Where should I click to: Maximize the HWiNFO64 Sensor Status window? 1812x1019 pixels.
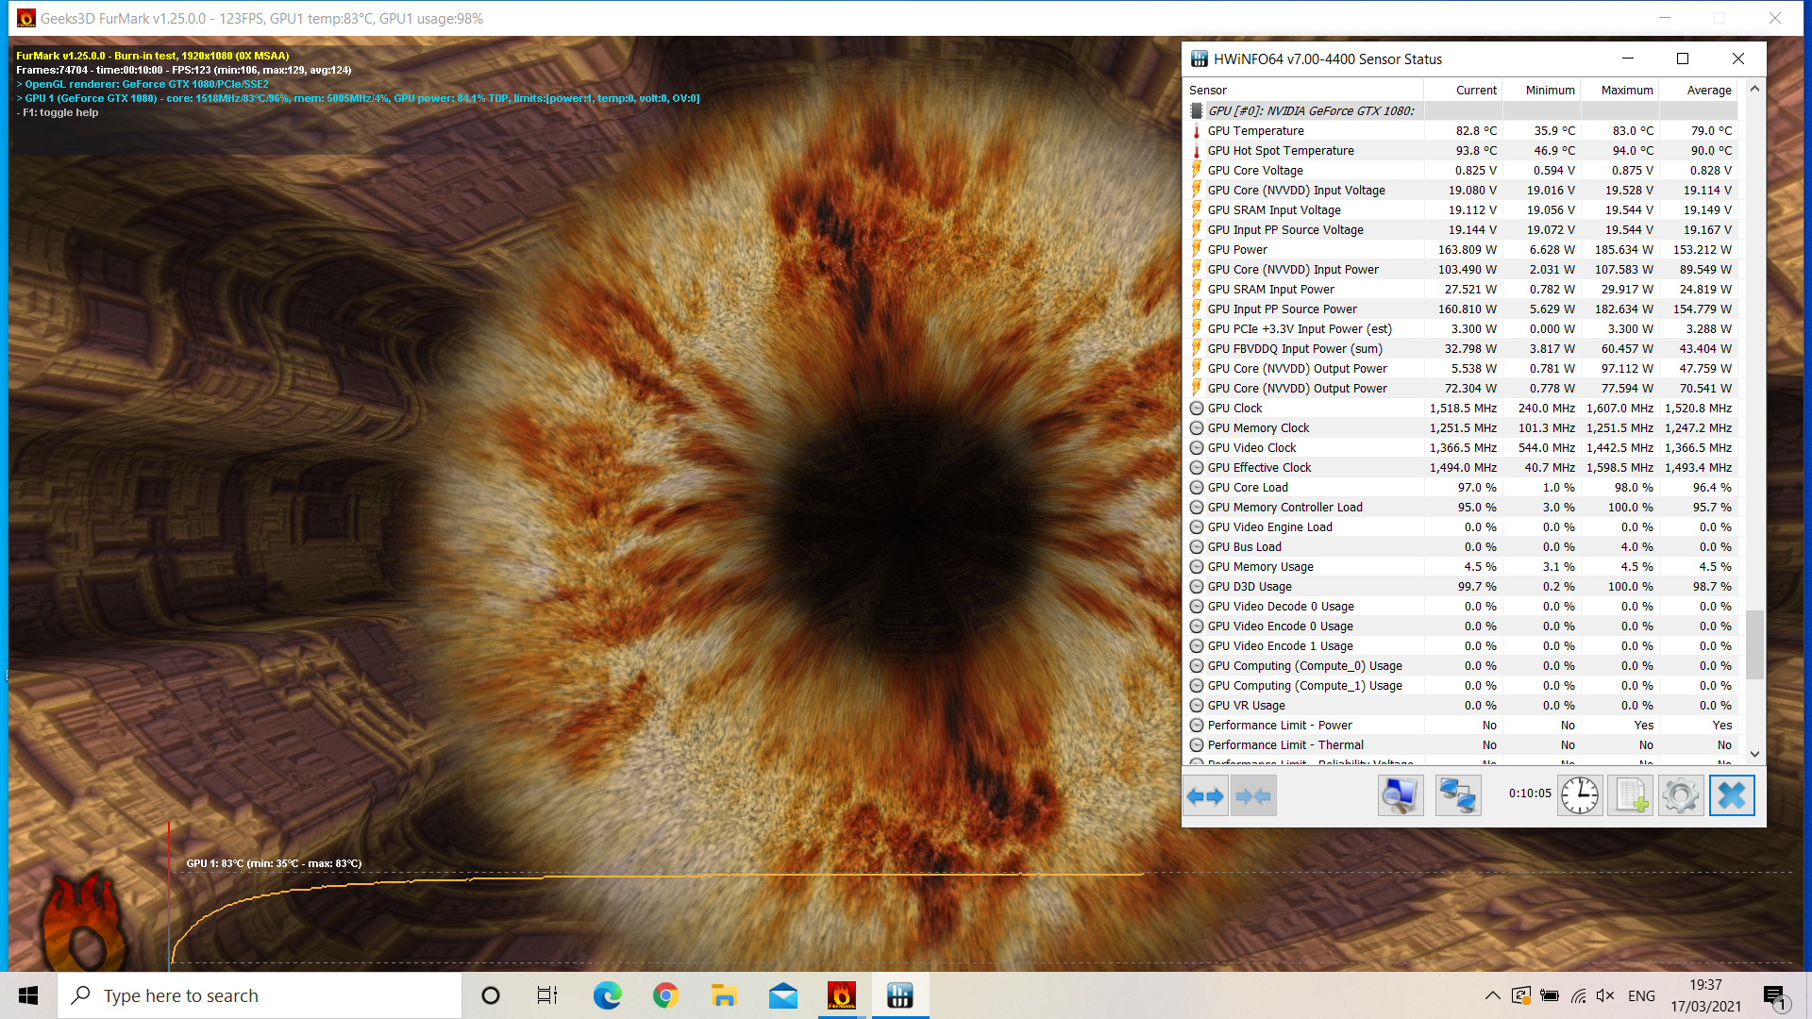click(x=1682, y=59)
